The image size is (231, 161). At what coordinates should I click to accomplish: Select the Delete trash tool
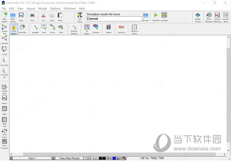[108, 29]
